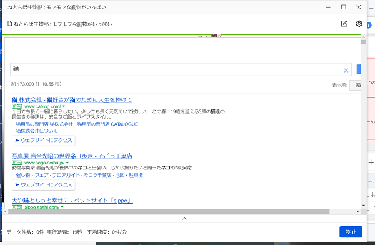Open 猫用品の専門店 CATaLOGUE sublink
The image size is (375, 245).
click(107, 124)
